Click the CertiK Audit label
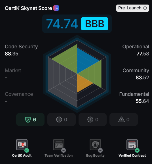Viewport: 152px width, 164px height. point(22,155)
